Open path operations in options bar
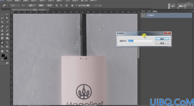This screenshot has width=194, height=106. [57, 5]
